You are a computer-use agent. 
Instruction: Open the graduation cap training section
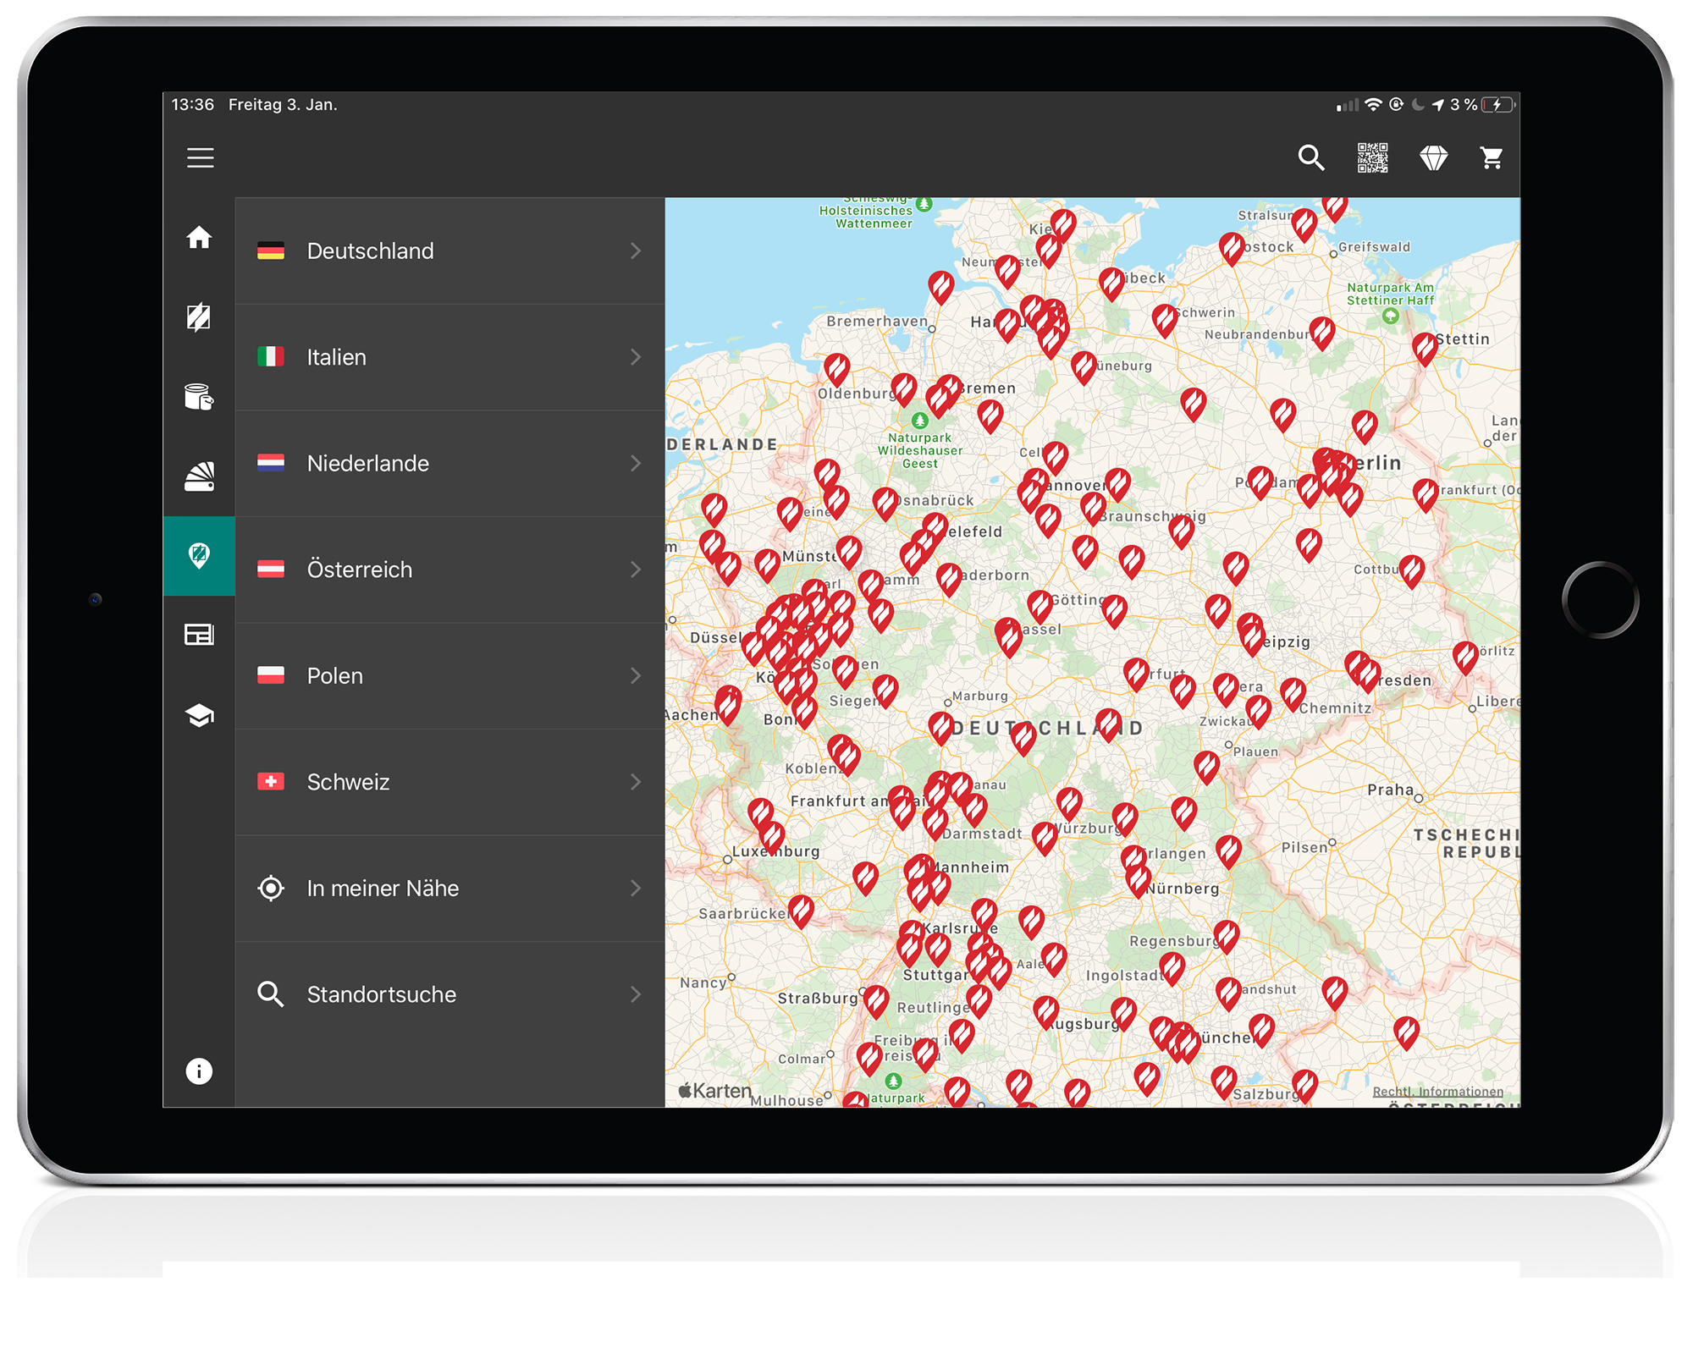pyautogui.click(x=199, y=715)
